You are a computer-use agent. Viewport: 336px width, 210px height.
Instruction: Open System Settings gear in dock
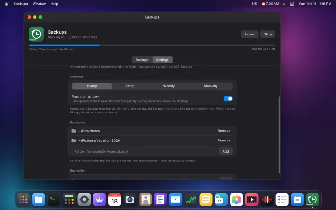pyautogui.click(x=84, y=200)
